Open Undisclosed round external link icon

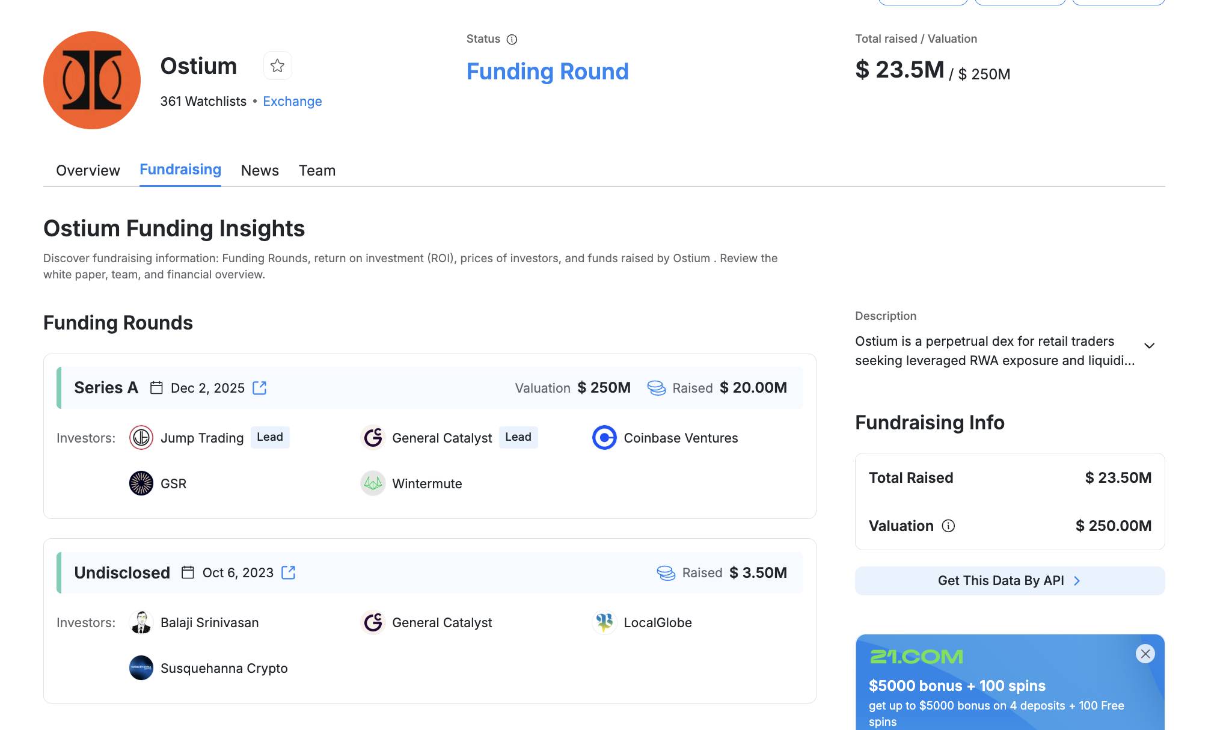click(289, 572)
